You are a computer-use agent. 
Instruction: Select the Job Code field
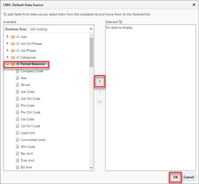coord(27,92)
